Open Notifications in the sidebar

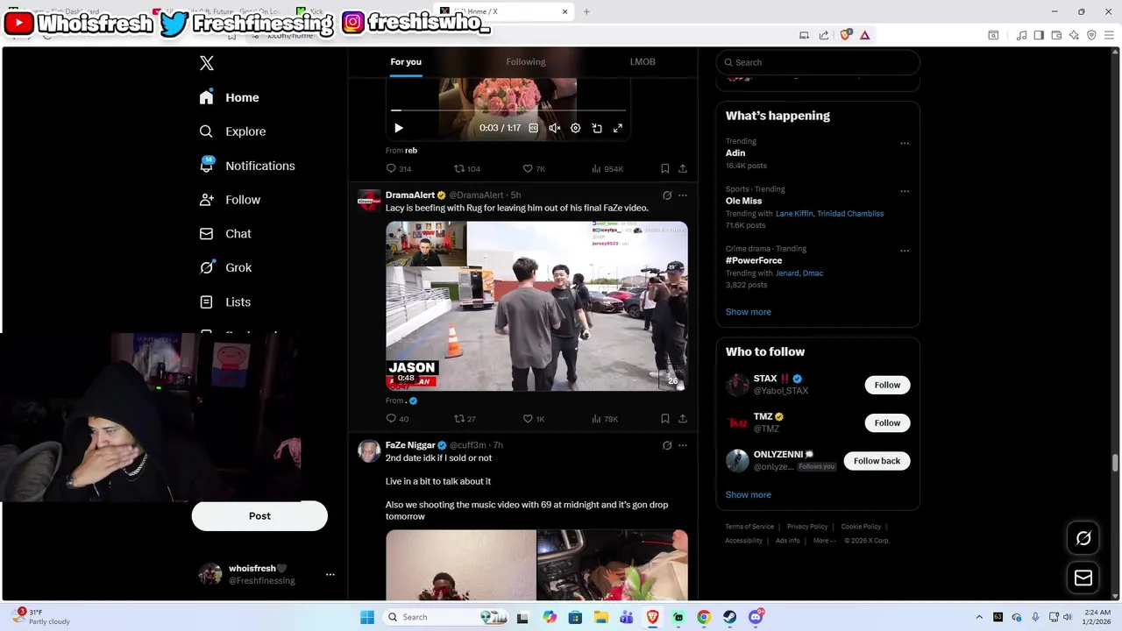point(246,166)
